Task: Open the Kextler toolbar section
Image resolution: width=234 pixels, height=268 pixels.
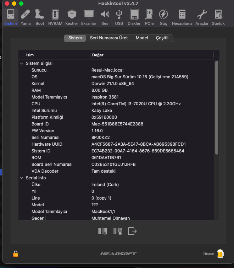Action: click(x=72, y=17)
